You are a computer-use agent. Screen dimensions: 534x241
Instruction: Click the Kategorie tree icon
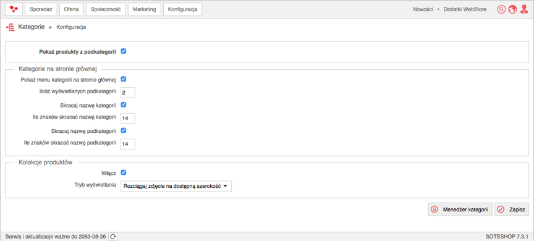point(11,27)
